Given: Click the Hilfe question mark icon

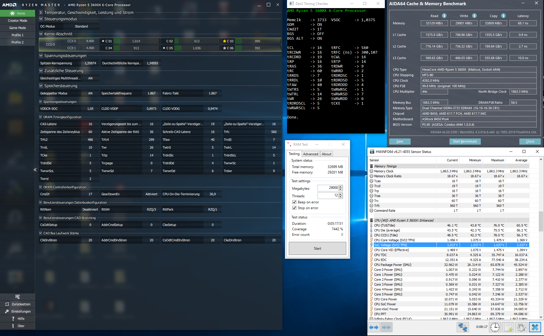Looking at the screenshot, I should pyautogui.click(x=13, y=319).
